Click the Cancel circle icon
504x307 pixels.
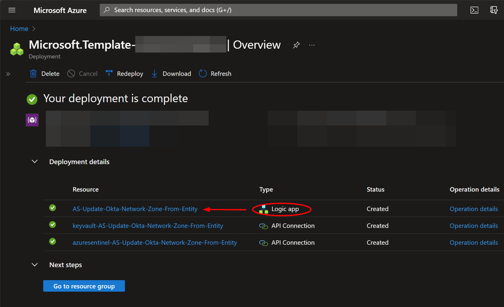point(71,74)
